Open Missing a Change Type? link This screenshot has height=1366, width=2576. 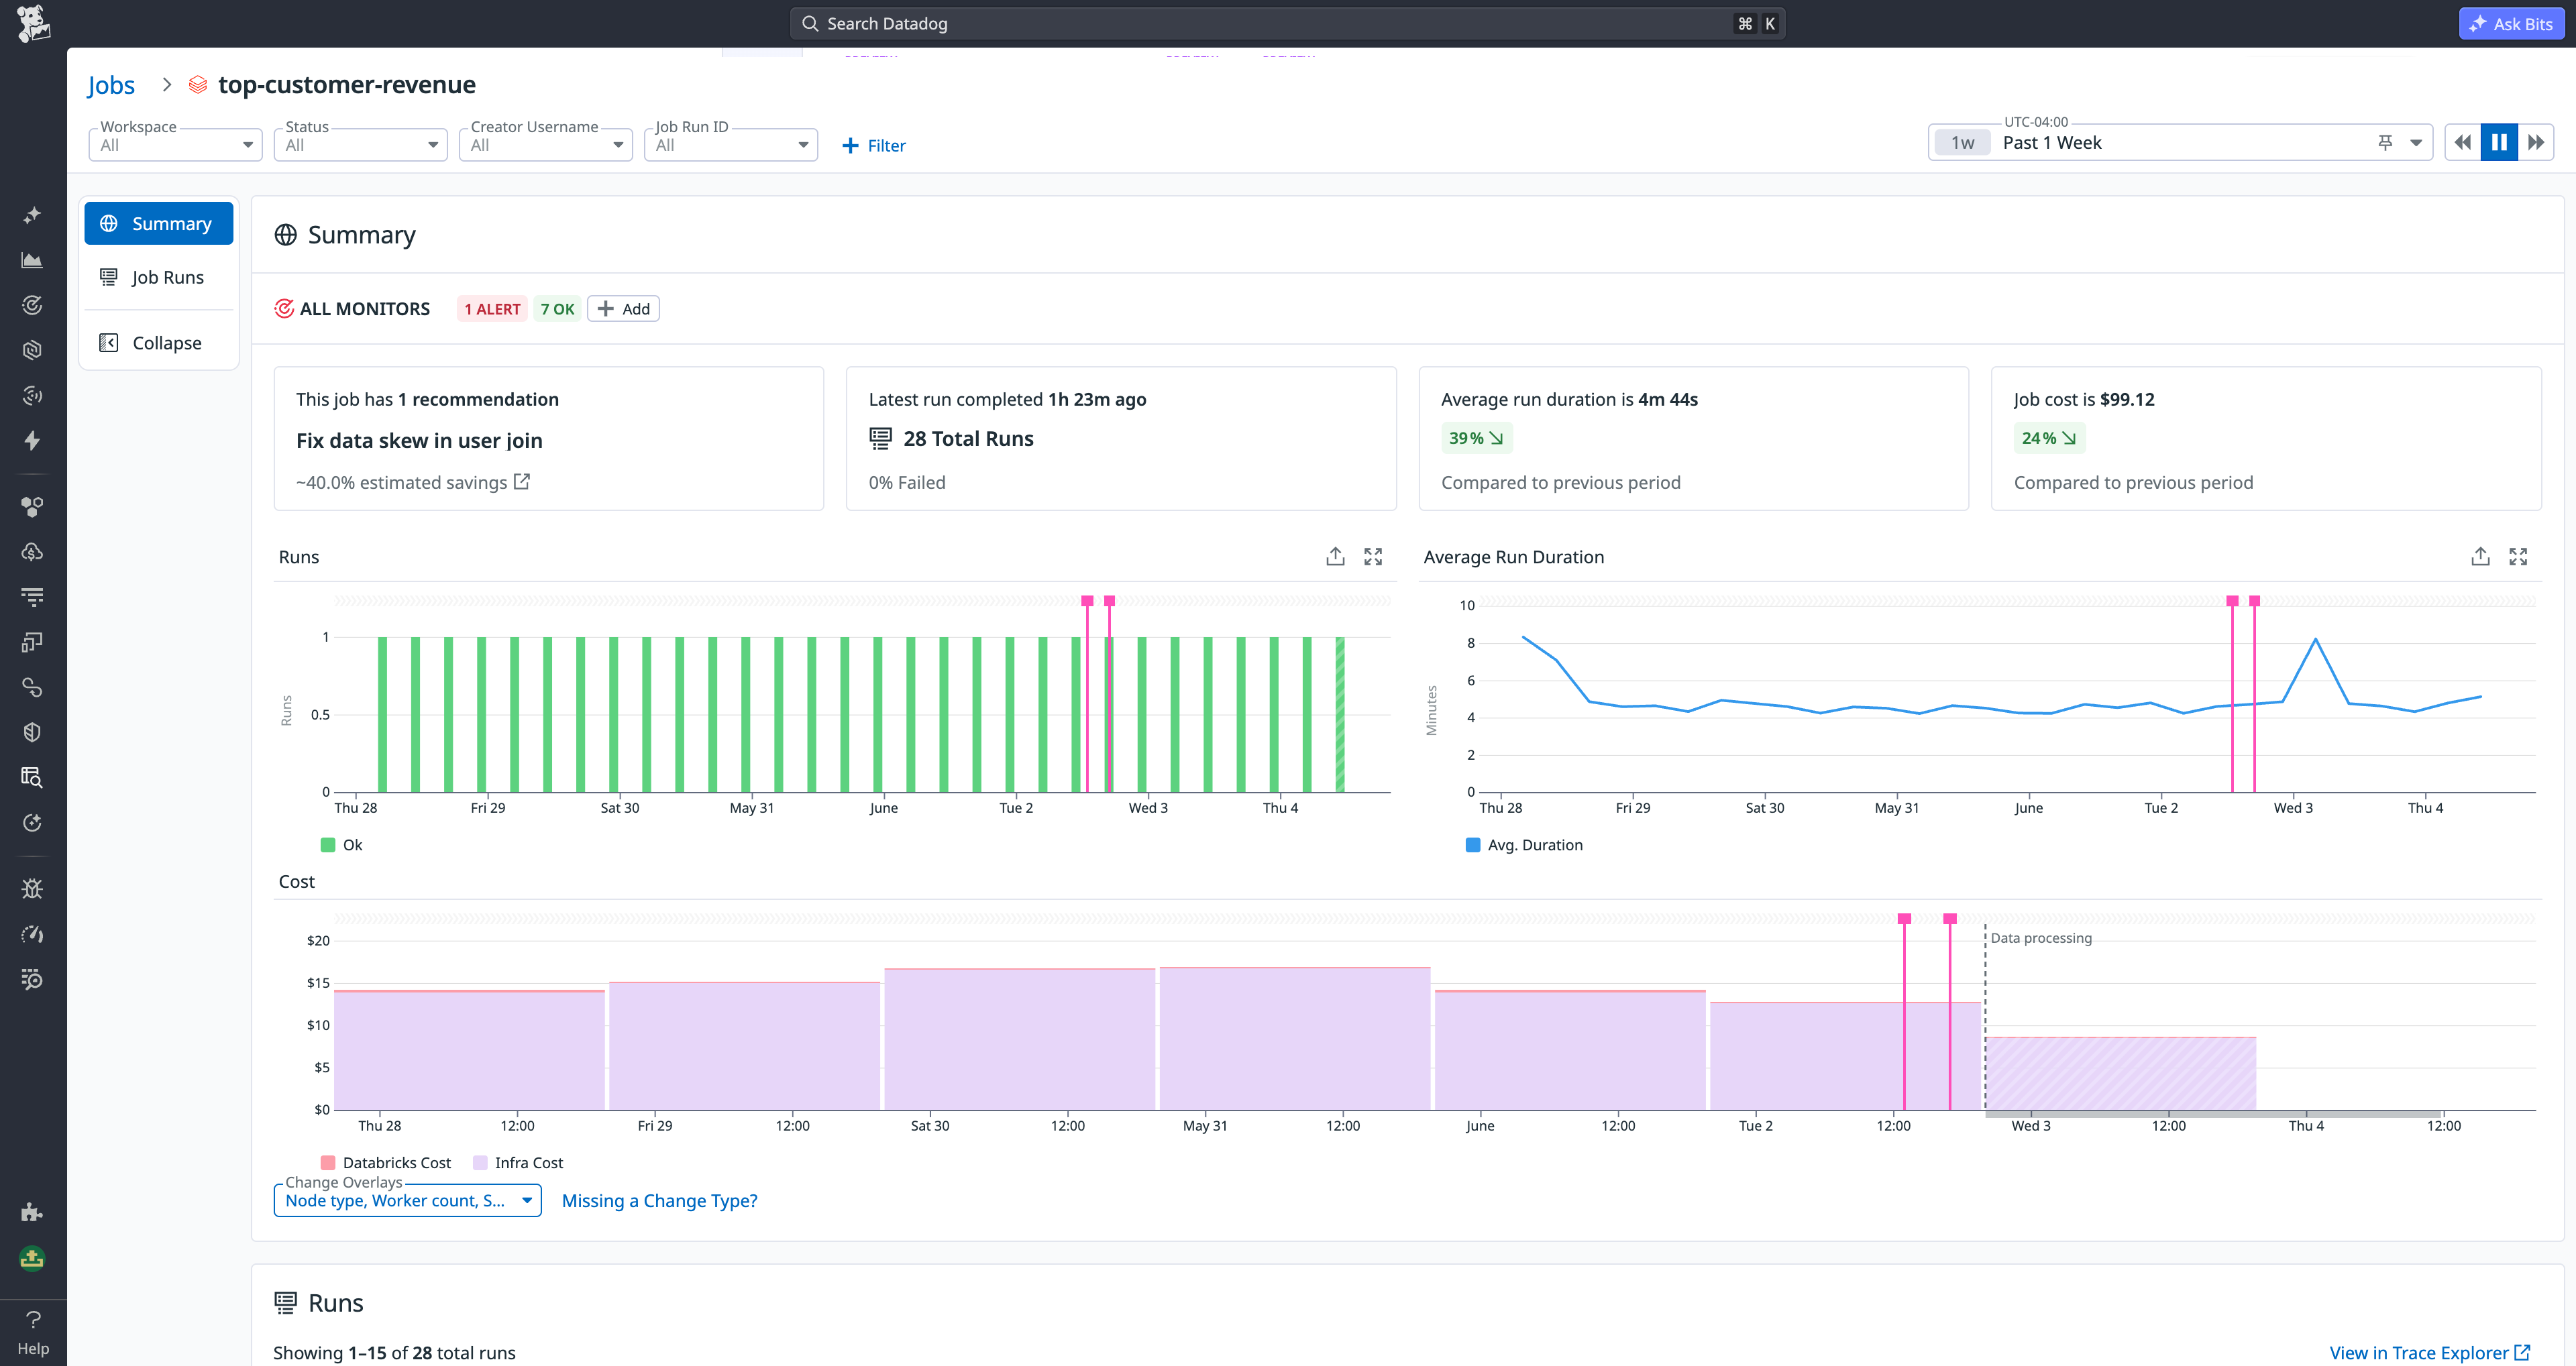(x=659, y=1200)
